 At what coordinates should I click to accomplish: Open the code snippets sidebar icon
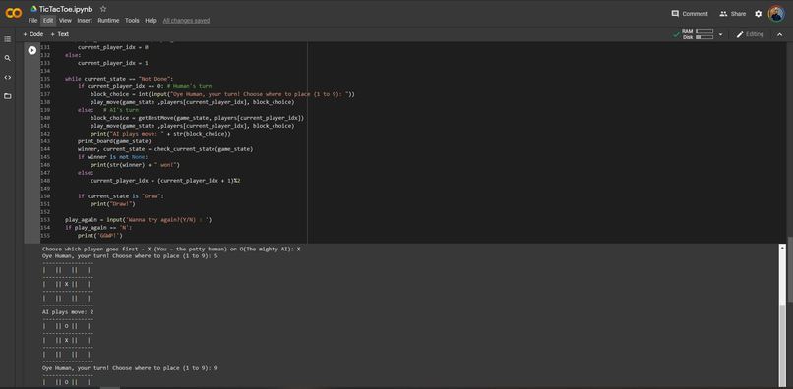[8, 78]
